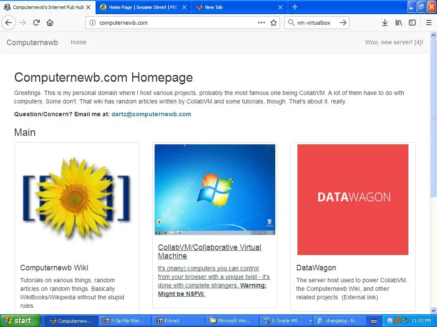
Task: Switch to changelog Notepad taskbar button
Action: tap(339, 321)
